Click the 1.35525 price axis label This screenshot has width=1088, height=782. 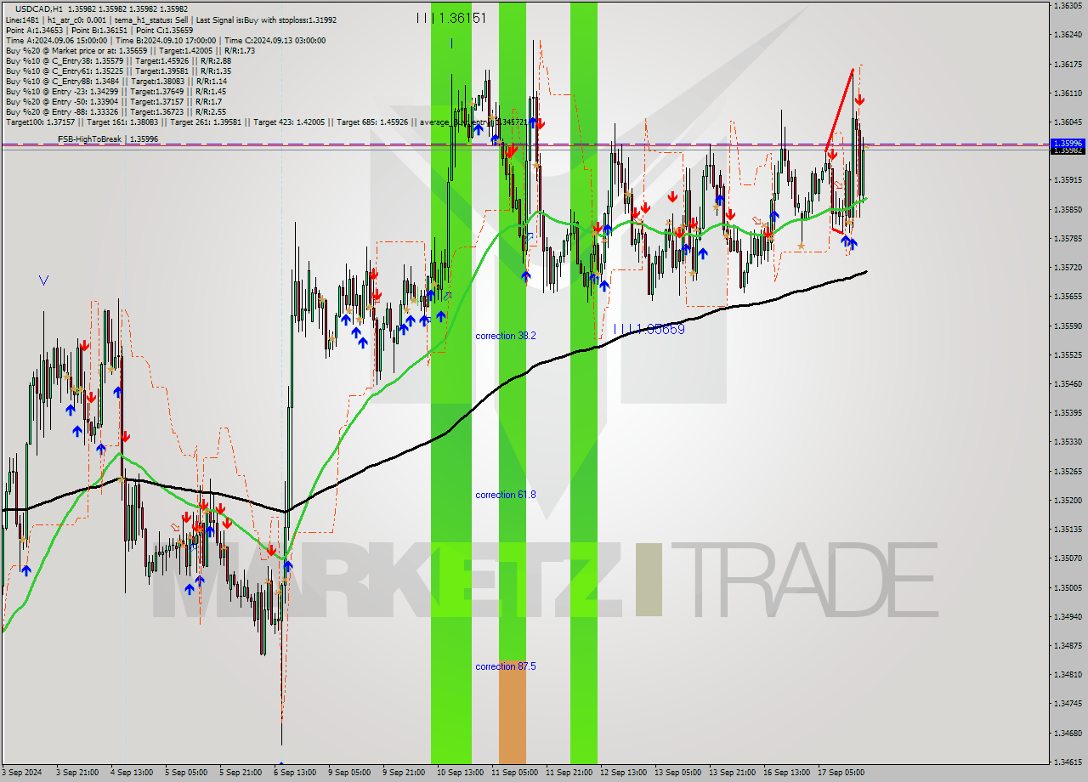1068,354
